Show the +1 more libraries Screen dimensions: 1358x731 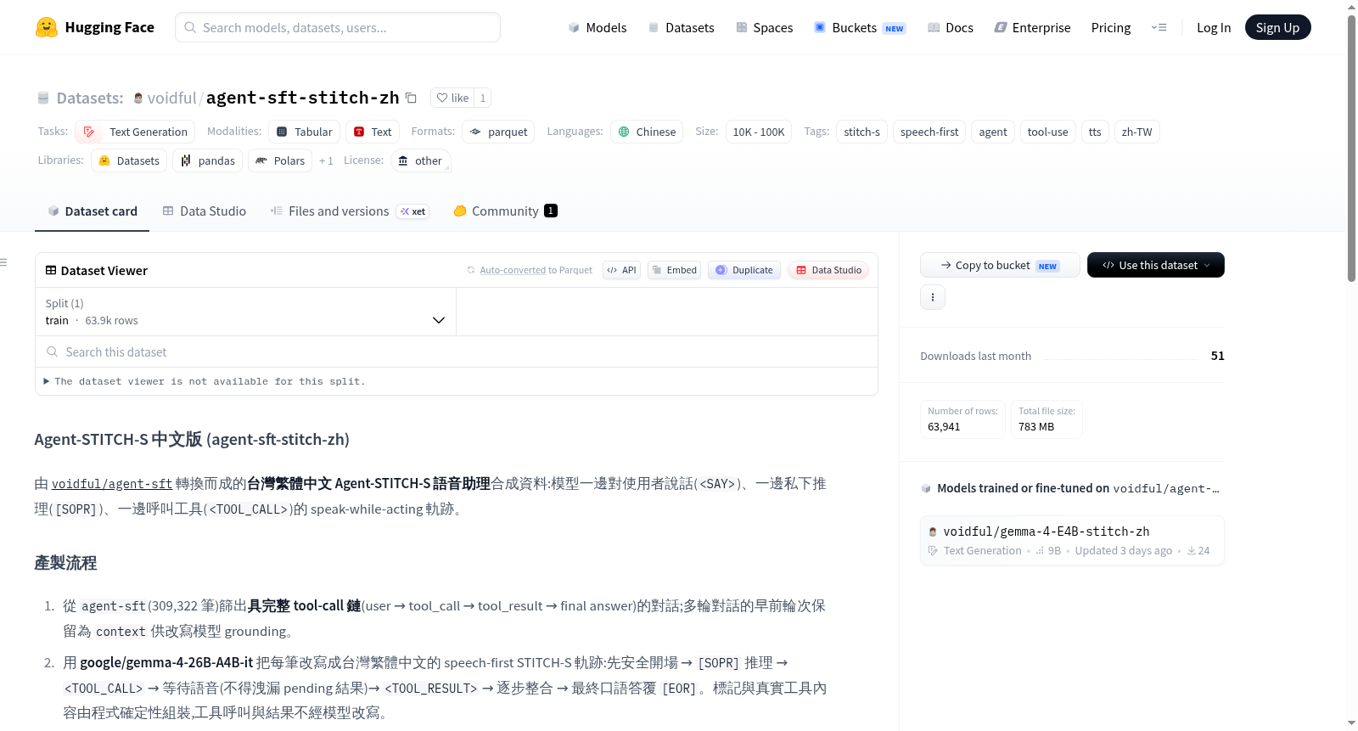pyautogui.click(x=326, y=160)
